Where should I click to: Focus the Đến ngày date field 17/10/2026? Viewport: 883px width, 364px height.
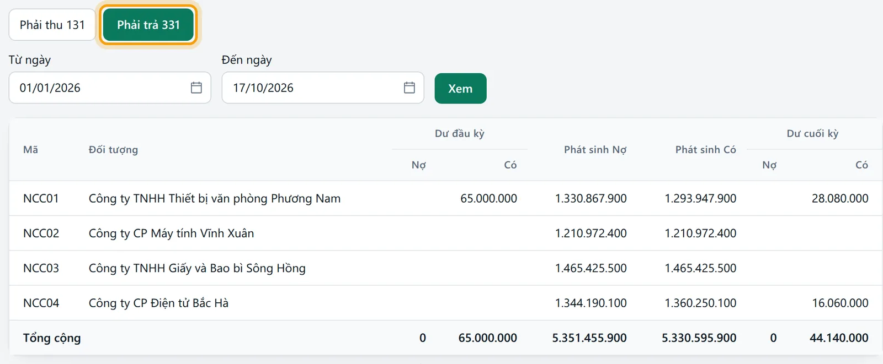pos(323,88)
